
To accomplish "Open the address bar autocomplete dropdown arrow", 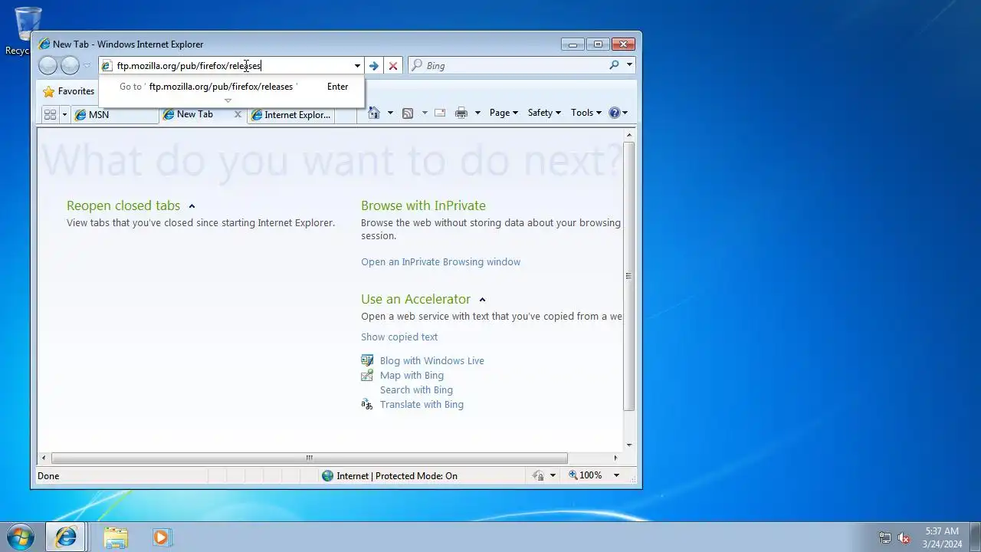I will pyautogui.click(x=357, y=66).
